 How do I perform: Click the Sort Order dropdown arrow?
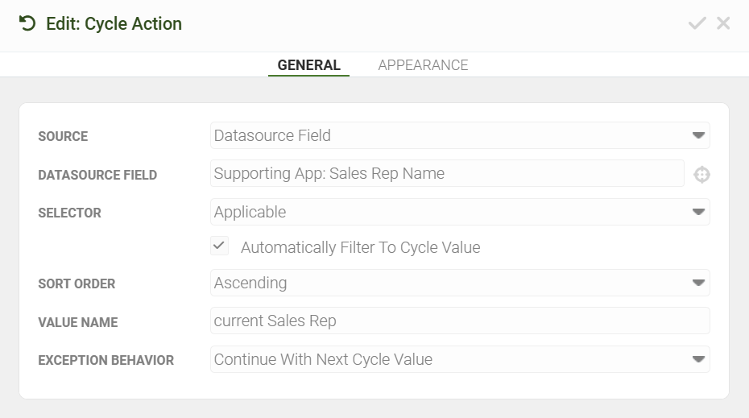698,283
